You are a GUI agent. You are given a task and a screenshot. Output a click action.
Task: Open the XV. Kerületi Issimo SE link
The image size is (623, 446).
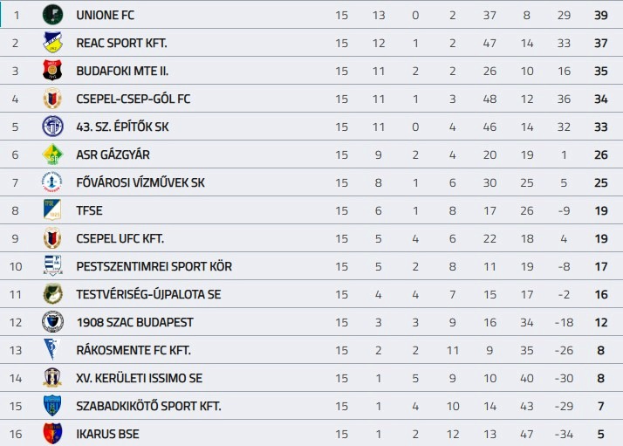point(140,378)
